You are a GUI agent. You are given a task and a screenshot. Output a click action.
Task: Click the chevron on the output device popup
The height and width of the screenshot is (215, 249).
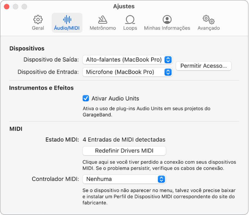[168, 60]
